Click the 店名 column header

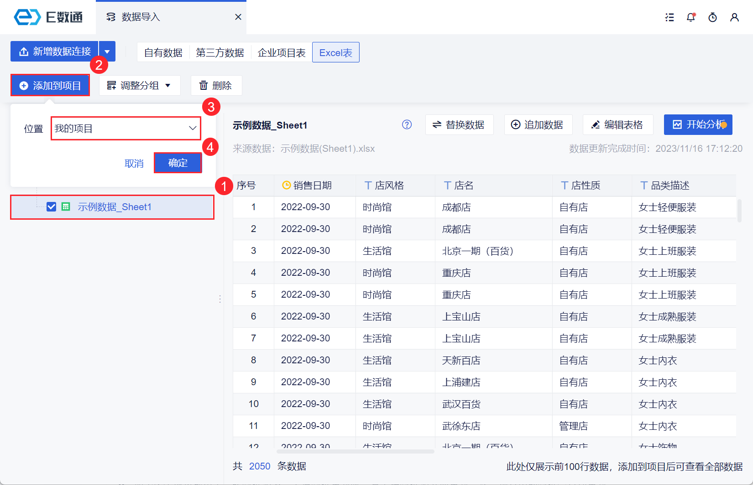coord(494,186)
